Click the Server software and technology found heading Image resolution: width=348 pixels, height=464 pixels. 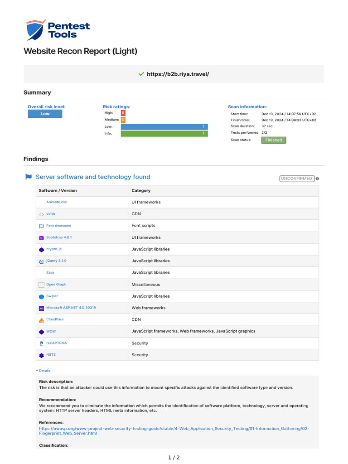(93, 177)
